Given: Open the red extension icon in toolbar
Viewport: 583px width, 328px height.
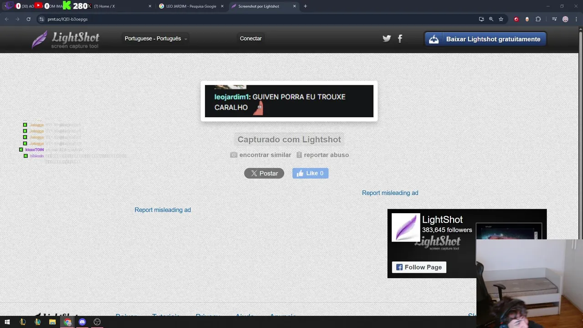Looking at the screenshot, I should pyautogui.click(x=516, y=19).
